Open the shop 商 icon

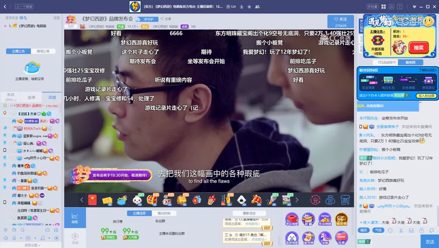click(345, 200)
